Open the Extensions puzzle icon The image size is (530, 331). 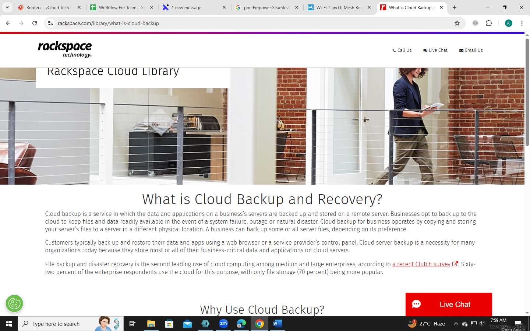(489, 23)
